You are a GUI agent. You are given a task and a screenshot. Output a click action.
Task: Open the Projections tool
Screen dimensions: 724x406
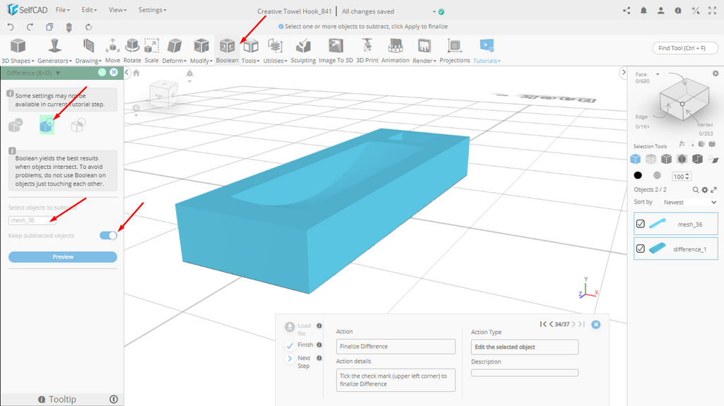[x=455, y=51]
